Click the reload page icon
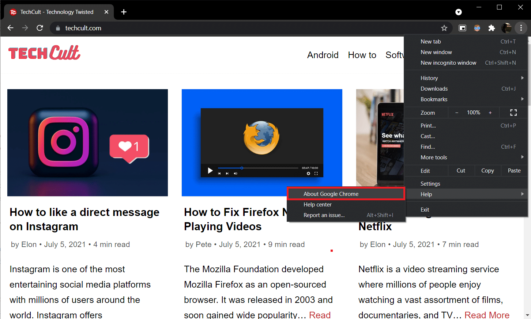Screen dimensions: 531x319 pos(40,28)
